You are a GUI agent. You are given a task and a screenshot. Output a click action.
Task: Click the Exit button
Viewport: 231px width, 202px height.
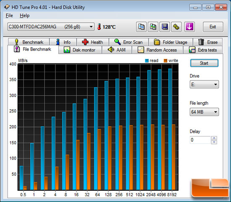pyautogui.click(x=213, y=27)
